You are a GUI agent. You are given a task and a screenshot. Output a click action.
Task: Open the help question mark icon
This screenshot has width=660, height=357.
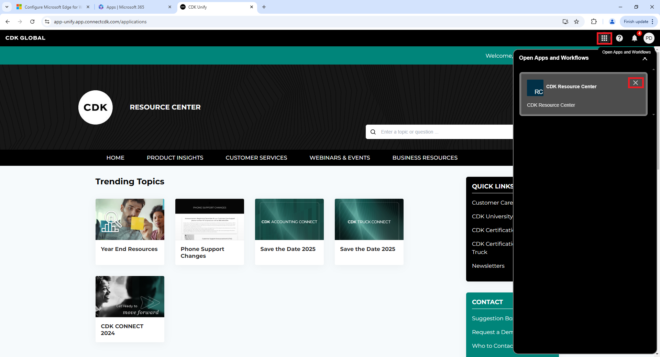click(x=619, y=38)
